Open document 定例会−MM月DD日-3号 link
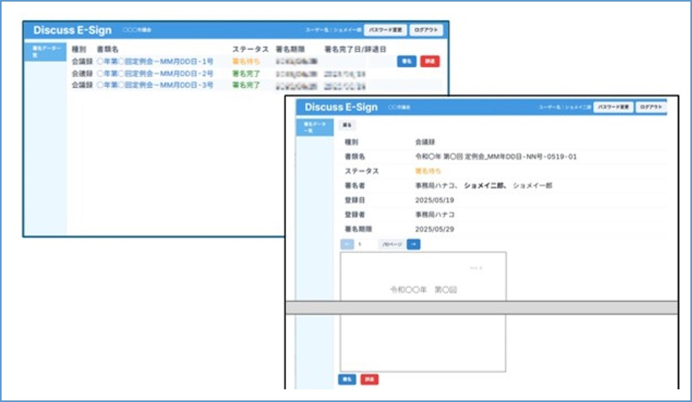 155,85
